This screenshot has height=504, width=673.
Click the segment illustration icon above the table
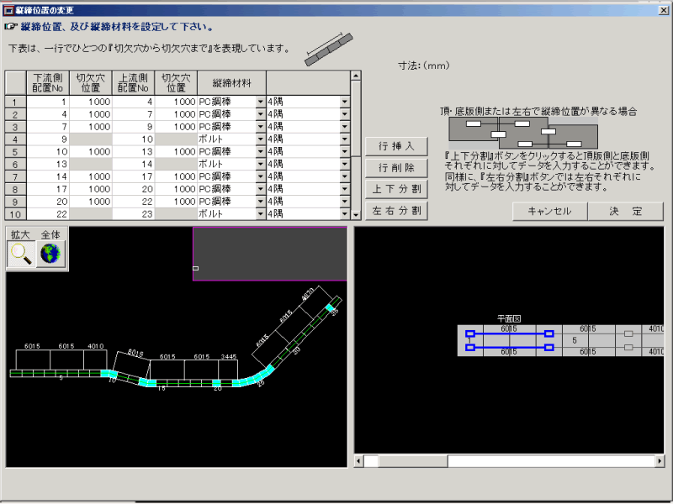[x=328, y=48]
